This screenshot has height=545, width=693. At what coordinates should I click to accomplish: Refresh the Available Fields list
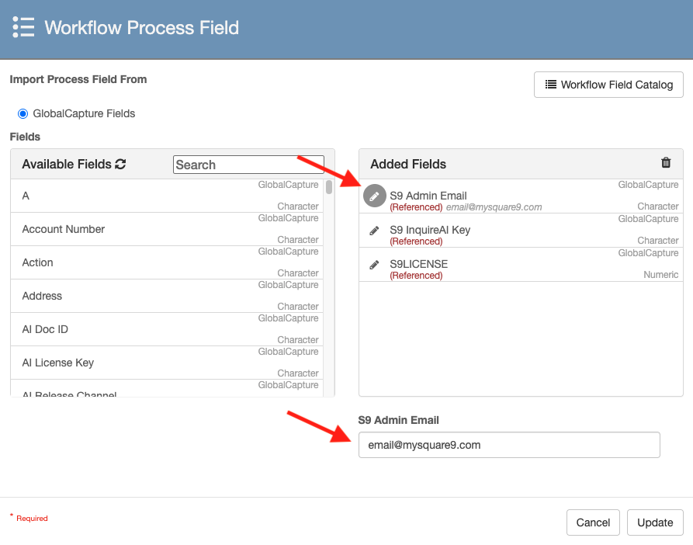[x=120, y=165]
